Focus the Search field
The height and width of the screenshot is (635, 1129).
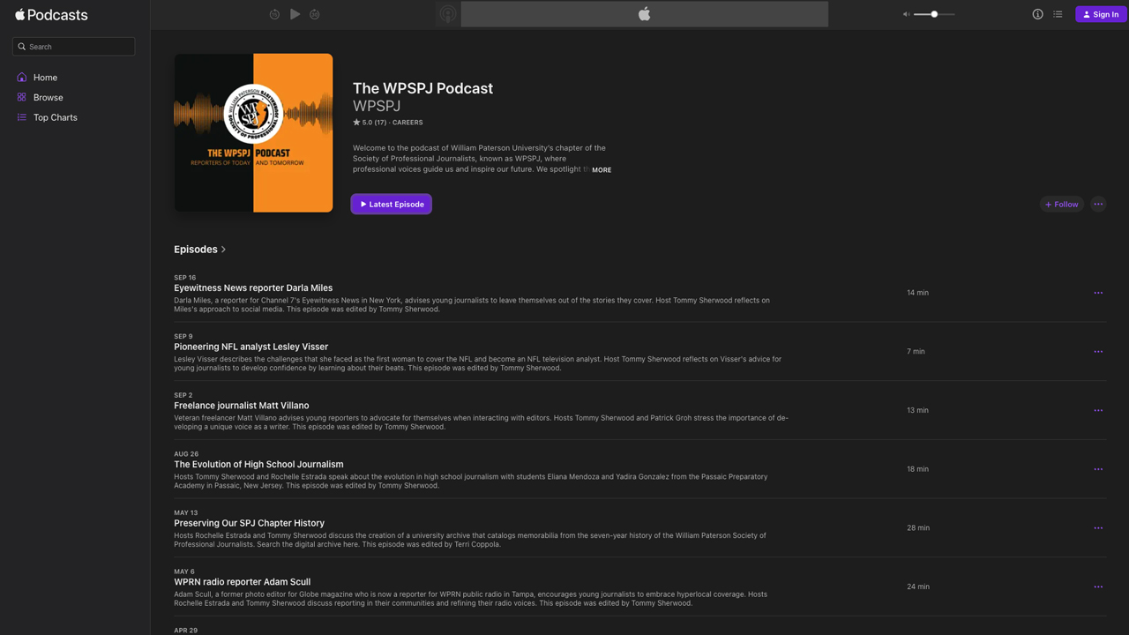tap(74, 47)
